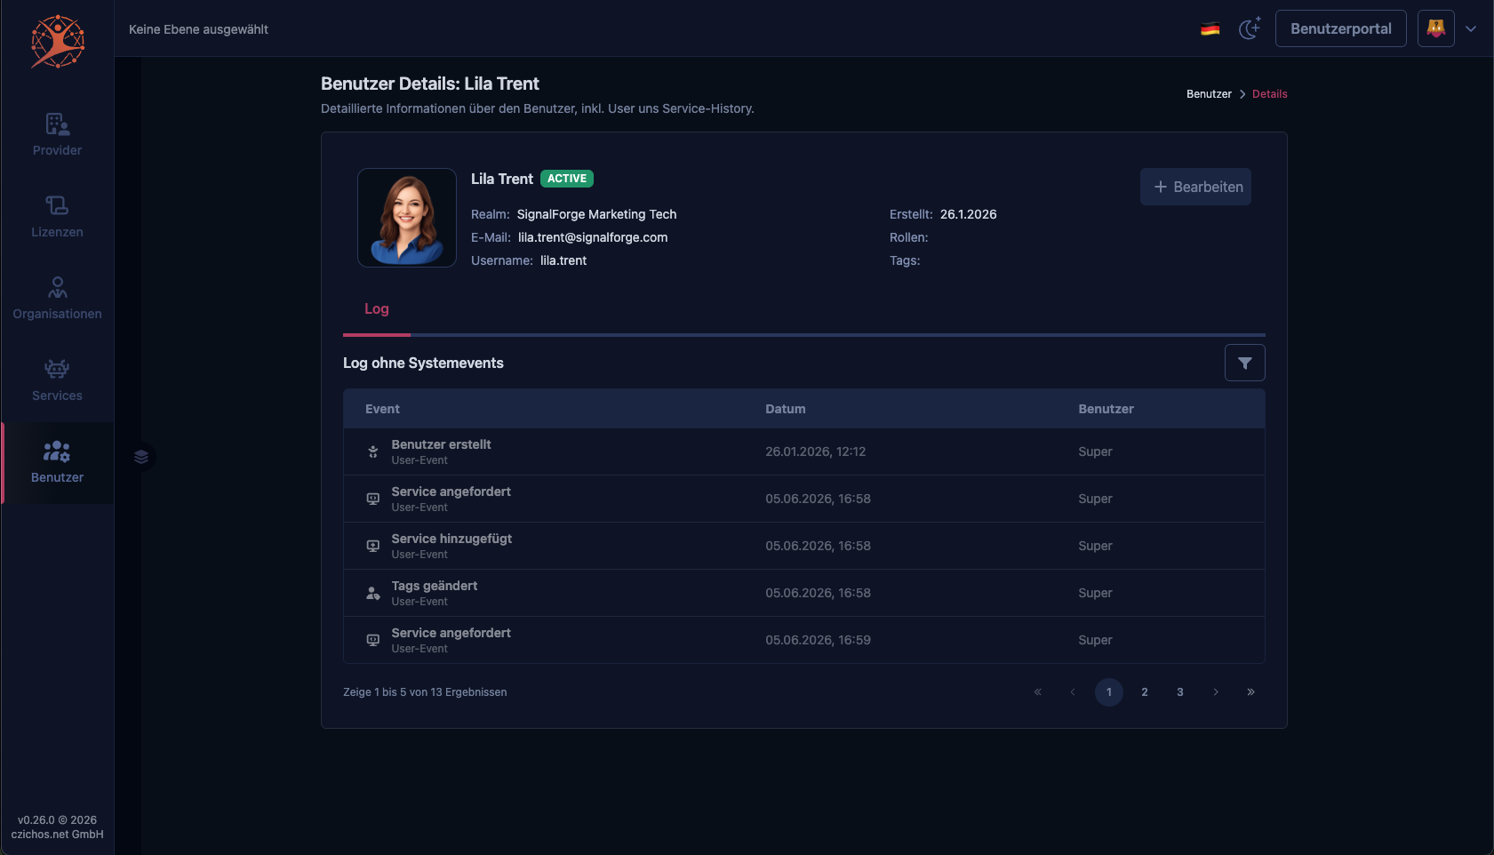
Task: Select the Log tab
Action: pyautogui.click(x=377, y=309)
